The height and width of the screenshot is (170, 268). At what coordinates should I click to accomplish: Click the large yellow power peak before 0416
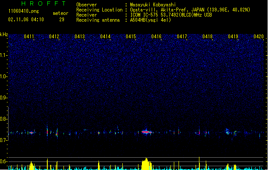[x=147, y=164]
